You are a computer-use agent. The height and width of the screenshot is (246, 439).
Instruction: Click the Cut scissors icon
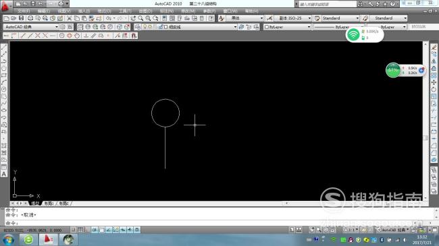pos(69,18)
